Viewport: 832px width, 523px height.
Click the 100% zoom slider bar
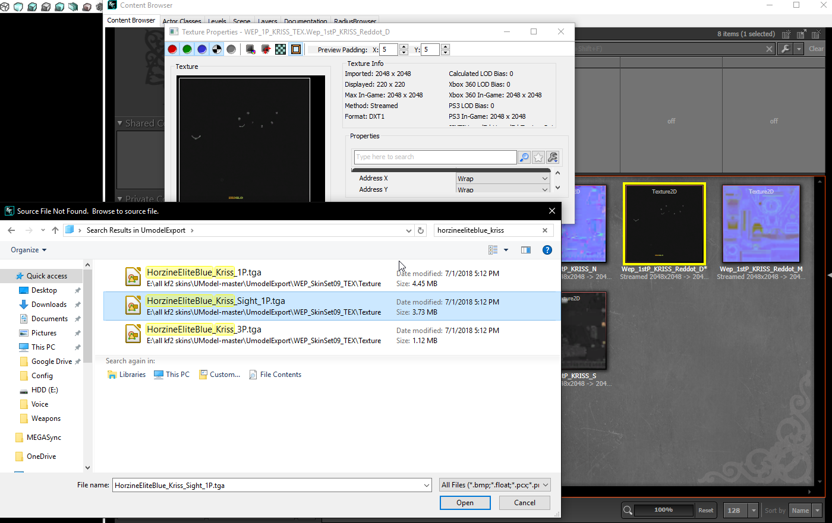tap(664, 511)
